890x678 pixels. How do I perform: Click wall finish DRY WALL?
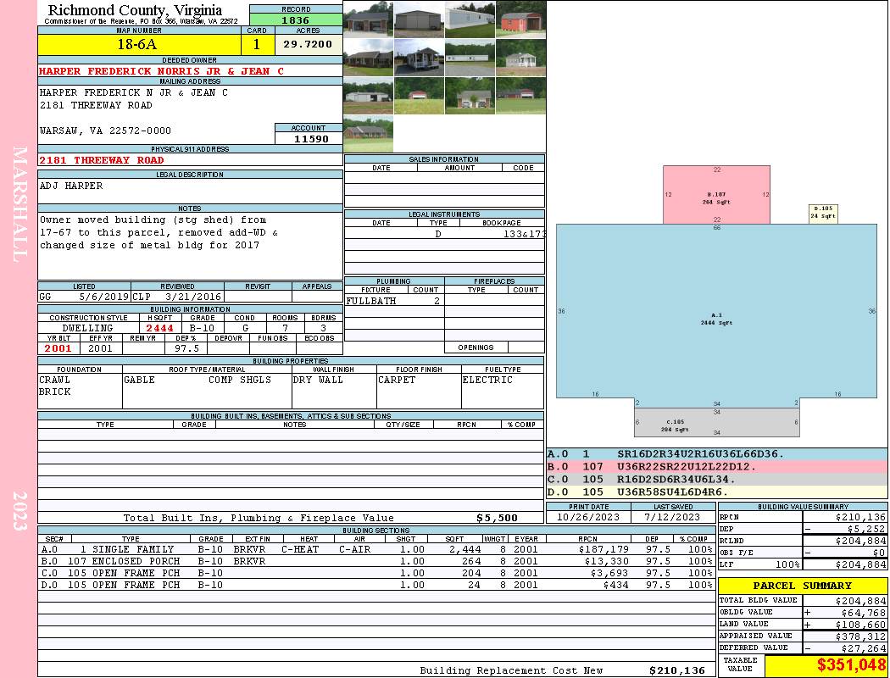(x=318, y=381)
